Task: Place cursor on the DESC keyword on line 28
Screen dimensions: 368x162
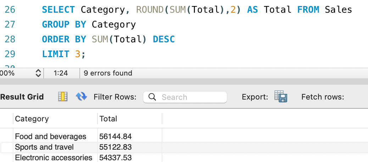Action: click(x=164, y=39)
